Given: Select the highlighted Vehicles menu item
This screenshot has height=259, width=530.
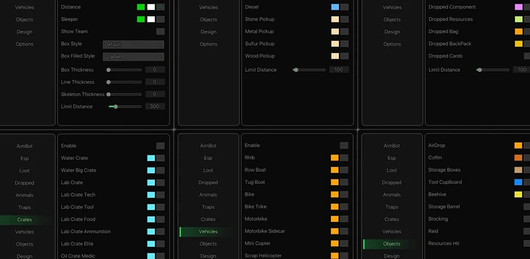Looking at the screenshot, I should (x=208, y=232).
